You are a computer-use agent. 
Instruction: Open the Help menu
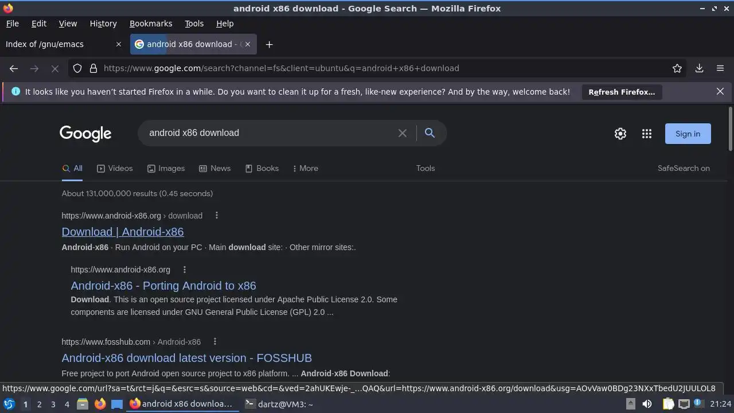point(225,24)
